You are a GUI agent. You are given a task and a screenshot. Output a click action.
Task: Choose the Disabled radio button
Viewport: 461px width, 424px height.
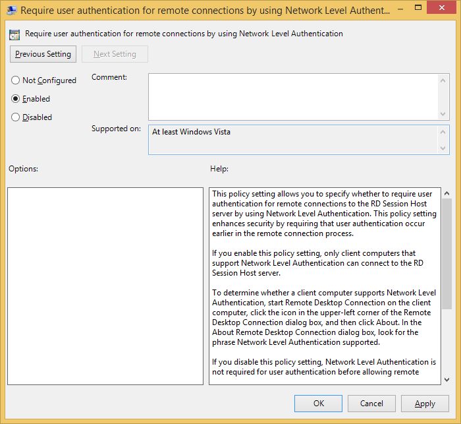[16, 117]
